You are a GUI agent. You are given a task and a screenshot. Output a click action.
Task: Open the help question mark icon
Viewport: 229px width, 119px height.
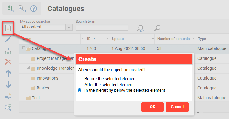click(x=34, y=9)
